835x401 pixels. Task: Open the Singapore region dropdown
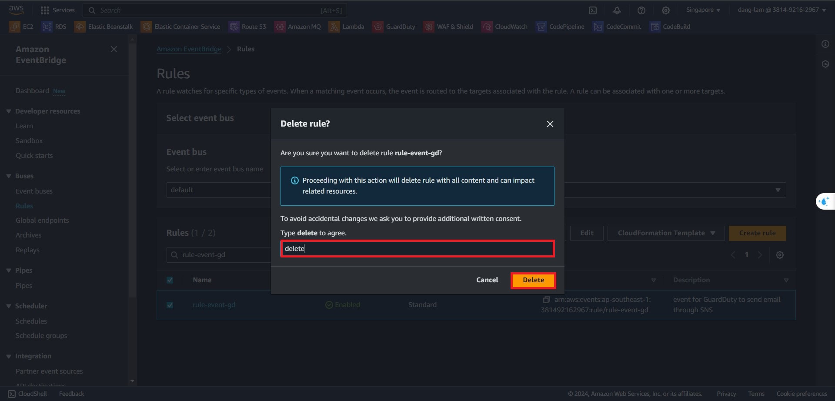[703, 10]
